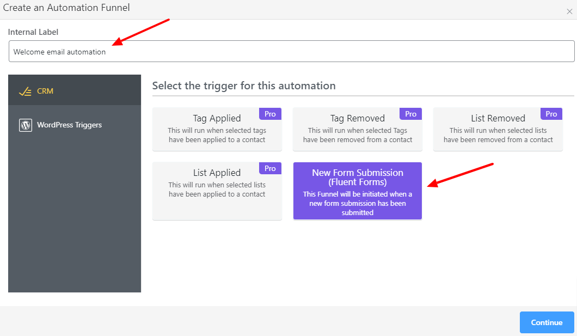Close the Create an Automation Funnel dialog
Viewport: 577px width, 336px height.
pyautogui.click(x=569, y=12)
